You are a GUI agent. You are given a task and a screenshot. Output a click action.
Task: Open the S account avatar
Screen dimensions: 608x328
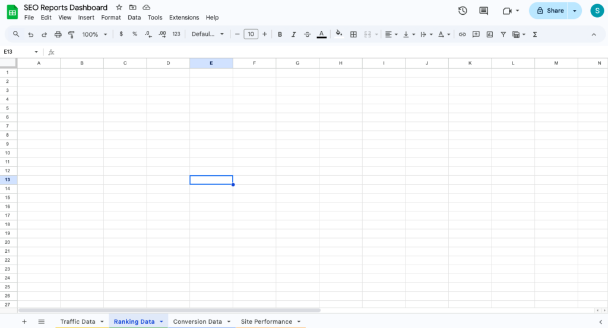click(x=597, y=11)
